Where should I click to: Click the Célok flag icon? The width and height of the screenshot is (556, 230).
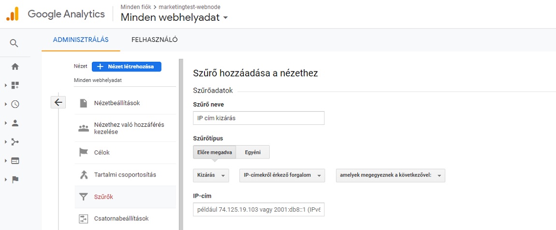[x=83, y=152]
